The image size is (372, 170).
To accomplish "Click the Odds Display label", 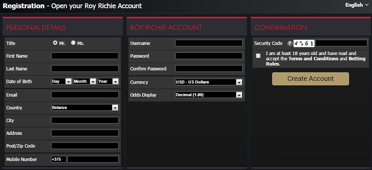I will click(x=143, y=95).
